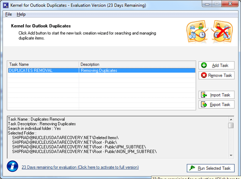Click the Kernel app icon in title bar
Viewport: 241px width, 179px height.
point(5,5)
